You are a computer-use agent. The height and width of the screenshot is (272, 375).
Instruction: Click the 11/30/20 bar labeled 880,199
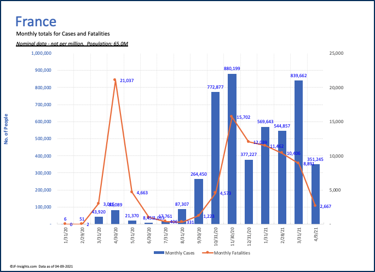(232, 149)
